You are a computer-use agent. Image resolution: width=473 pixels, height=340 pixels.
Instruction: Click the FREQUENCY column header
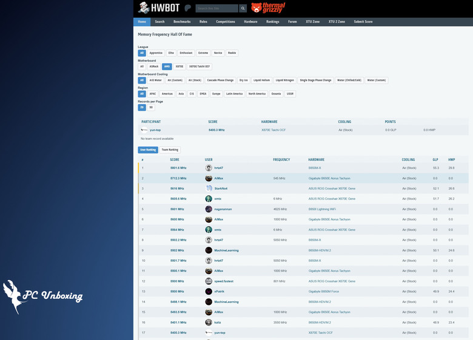pos(281,160)
